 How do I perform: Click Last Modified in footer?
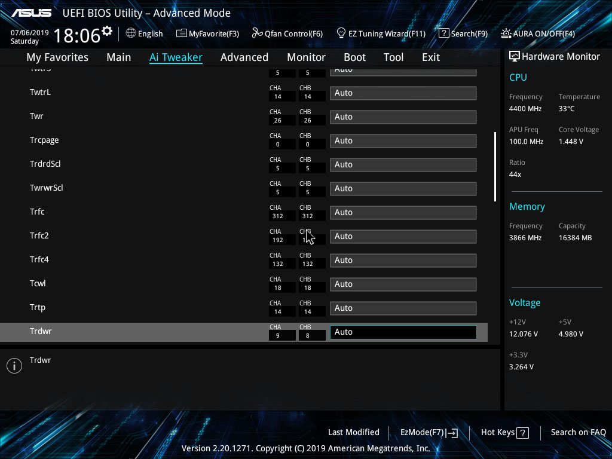click(x=354, y=432)
